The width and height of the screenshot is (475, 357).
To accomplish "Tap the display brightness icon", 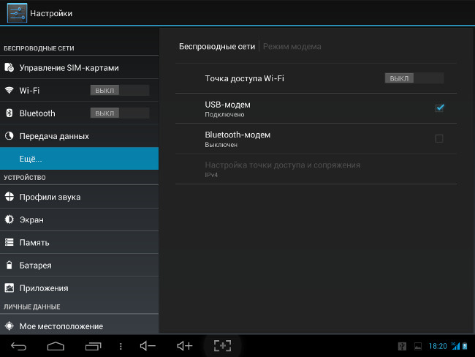I will [9, 219].
